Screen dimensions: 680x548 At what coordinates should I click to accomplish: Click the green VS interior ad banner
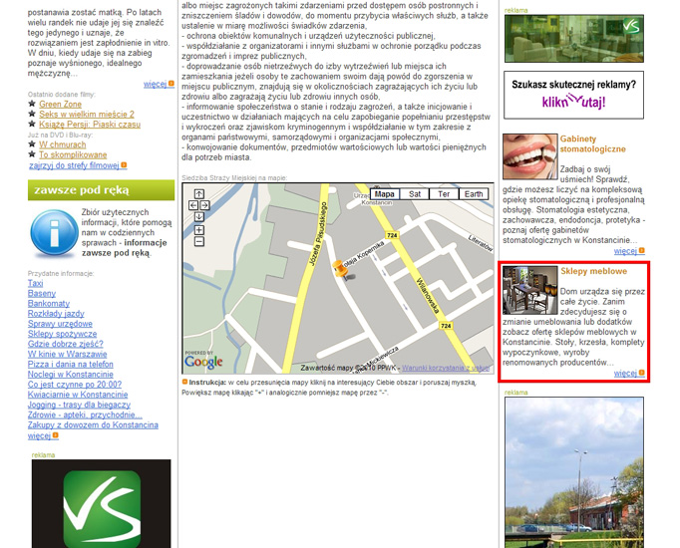coord(573,39)
